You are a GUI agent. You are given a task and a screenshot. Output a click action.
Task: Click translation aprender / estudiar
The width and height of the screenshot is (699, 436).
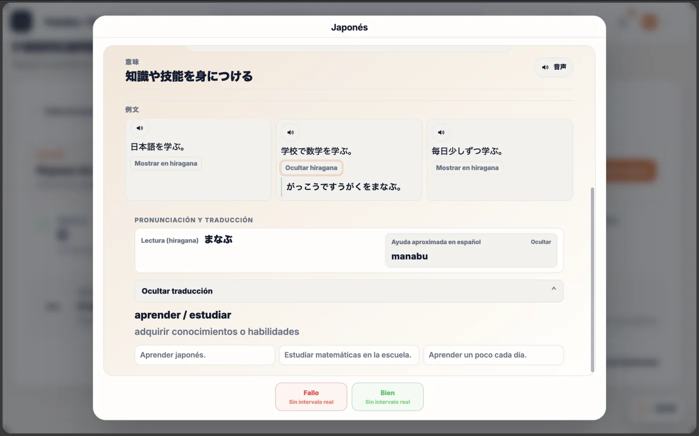pos(183,315)
